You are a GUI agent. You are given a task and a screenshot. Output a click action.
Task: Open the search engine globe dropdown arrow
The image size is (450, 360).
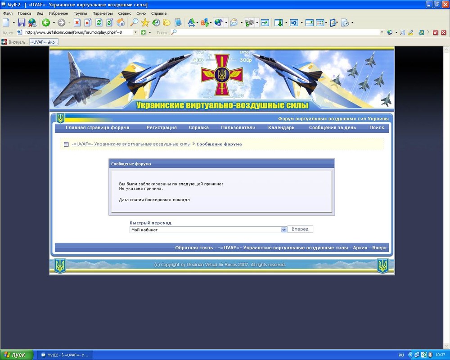pos(396,32)
